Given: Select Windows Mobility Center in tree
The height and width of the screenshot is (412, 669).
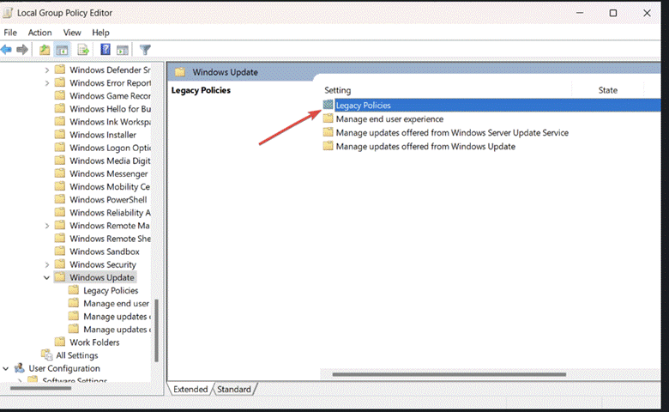Looking at the screenshot, I should (110, 186).
